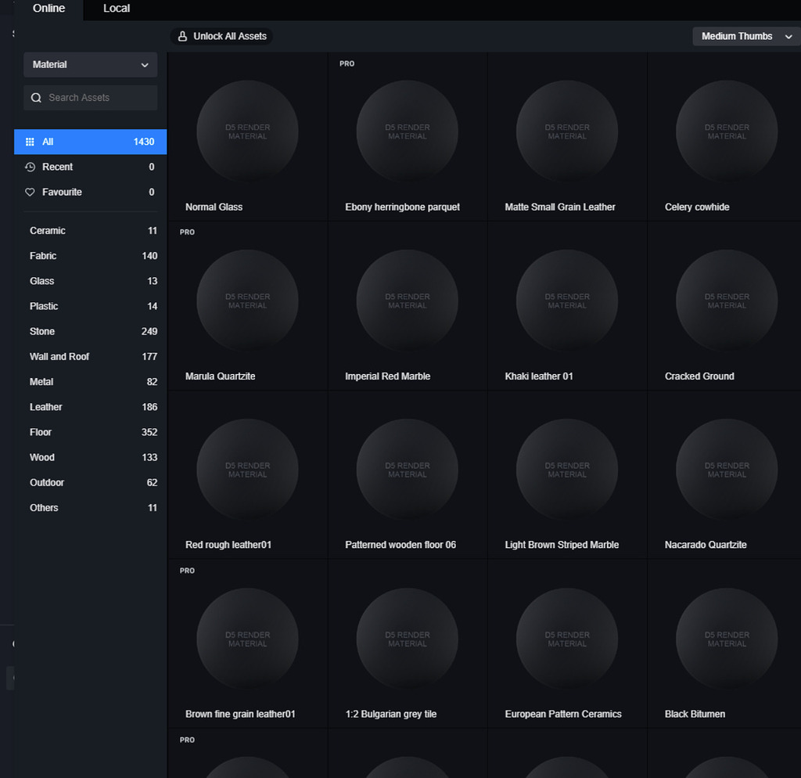
Task: Pick the Imperial Red Marble thumbnail
Action: coord(408,301)
